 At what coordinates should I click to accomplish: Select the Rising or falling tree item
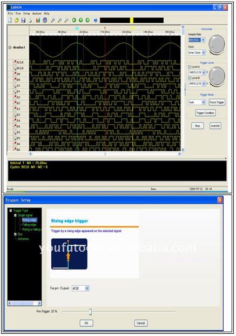[32, 230]
